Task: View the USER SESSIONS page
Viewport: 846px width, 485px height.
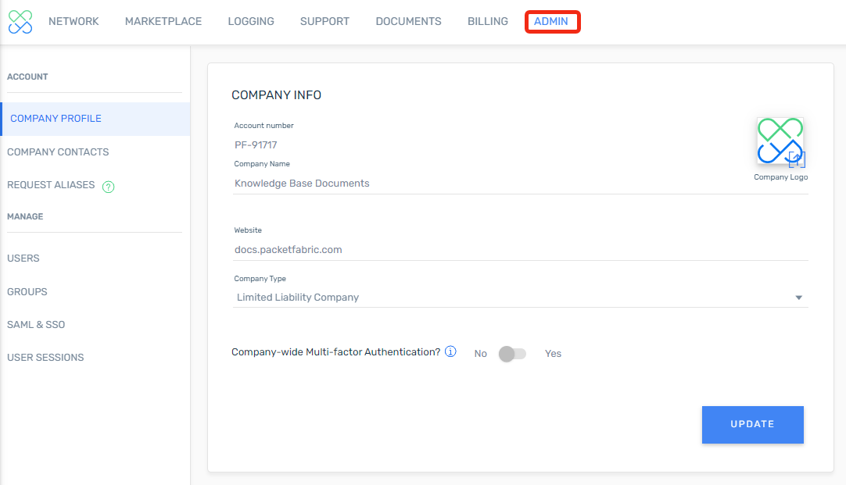Action: [45, 357]
